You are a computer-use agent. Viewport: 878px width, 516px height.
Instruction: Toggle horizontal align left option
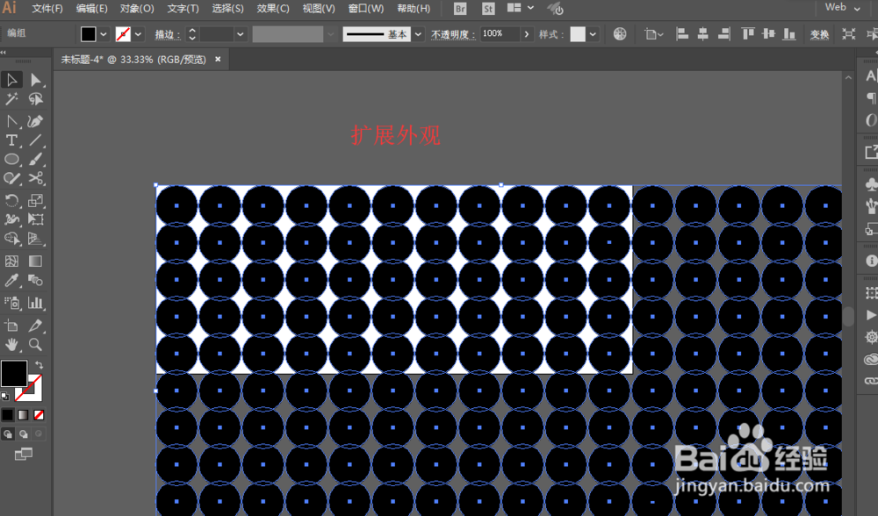pyautogui.click(x=682, y=33)
